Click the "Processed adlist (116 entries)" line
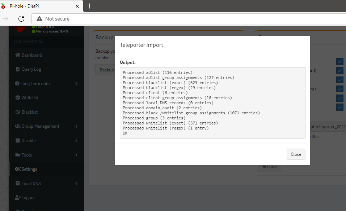 (x=157, y=72)
